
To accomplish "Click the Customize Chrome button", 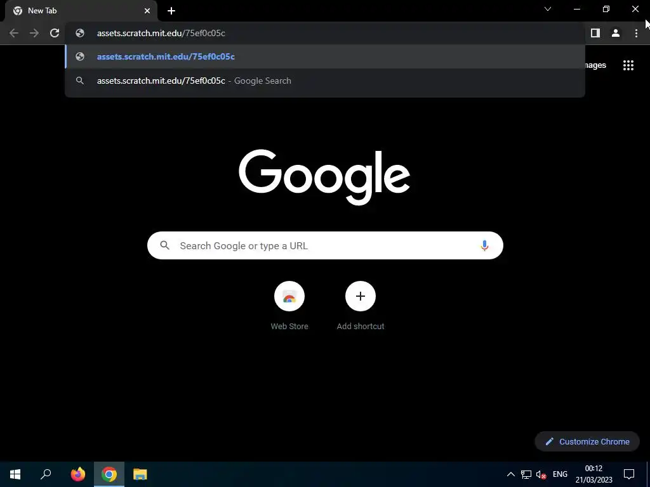I will click(587, 441).
